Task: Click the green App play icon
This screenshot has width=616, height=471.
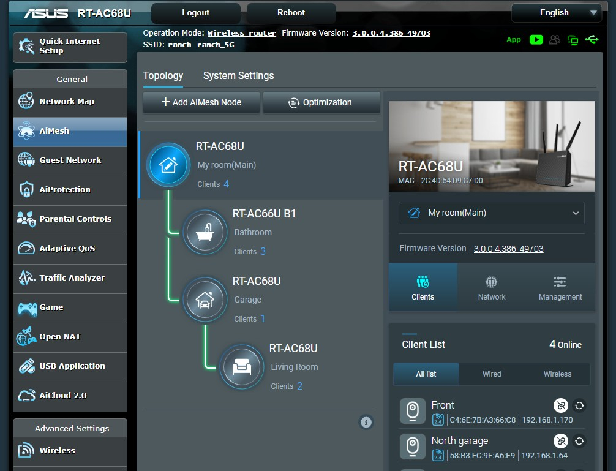Action: click(536, 40)
